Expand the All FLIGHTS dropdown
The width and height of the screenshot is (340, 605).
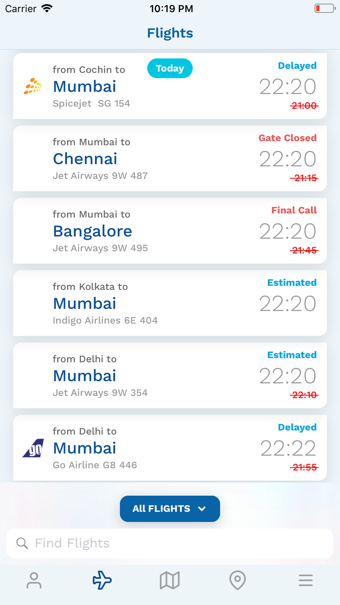click(170, 509)
